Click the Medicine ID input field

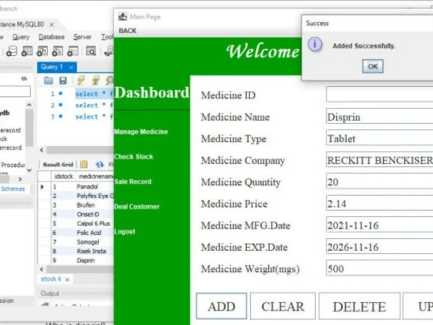[379, 94]
